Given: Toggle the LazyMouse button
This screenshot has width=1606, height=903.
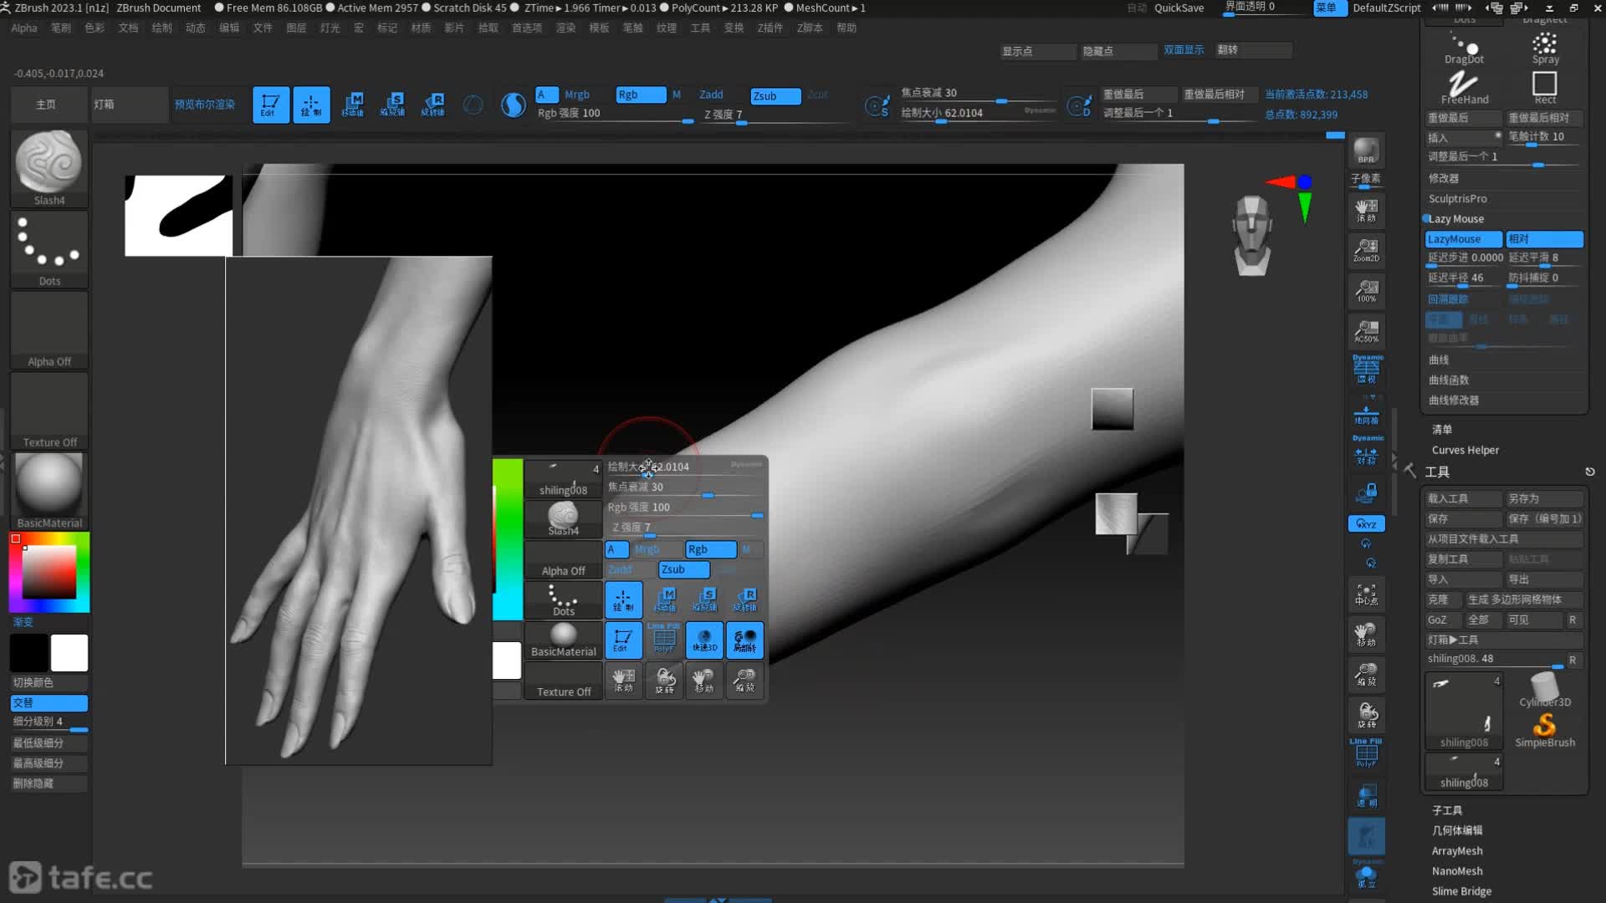Looking at the screenshot, I should 1464,239.
